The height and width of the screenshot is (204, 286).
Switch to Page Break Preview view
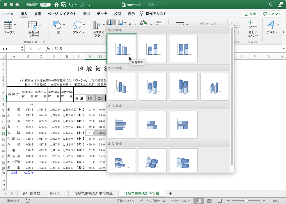[x=220, y=201]
